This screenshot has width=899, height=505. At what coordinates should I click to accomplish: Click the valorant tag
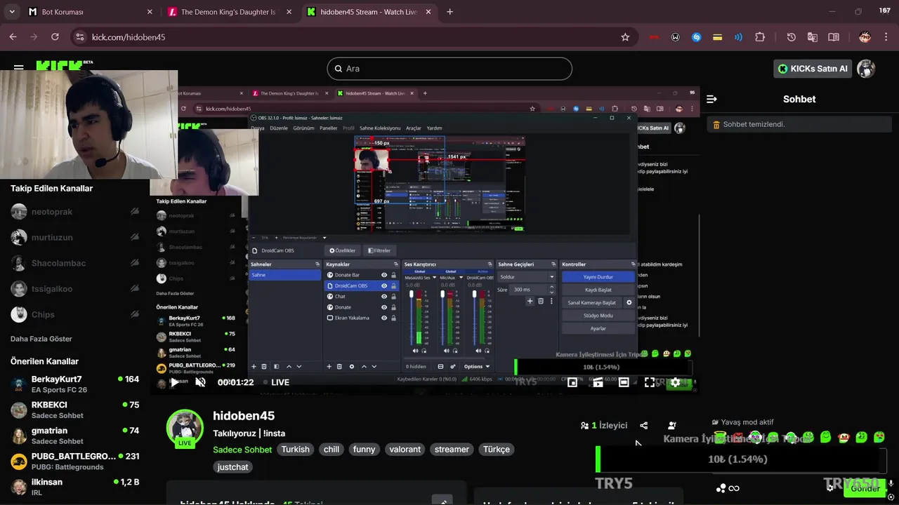tap(405, 450)
